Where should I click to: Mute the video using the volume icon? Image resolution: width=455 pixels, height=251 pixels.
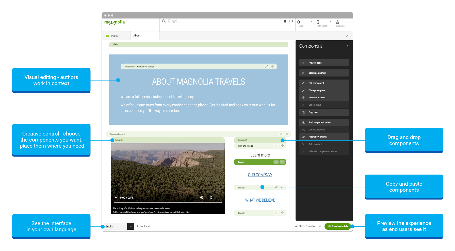(x=202, y=198)
